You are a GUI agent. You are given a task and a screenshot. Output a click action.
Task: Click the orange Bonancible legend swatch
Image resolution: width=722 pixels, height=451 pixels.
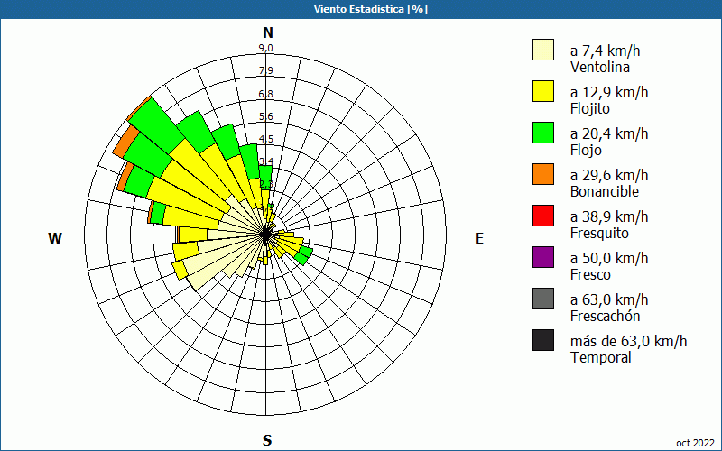tap(543, 174)
